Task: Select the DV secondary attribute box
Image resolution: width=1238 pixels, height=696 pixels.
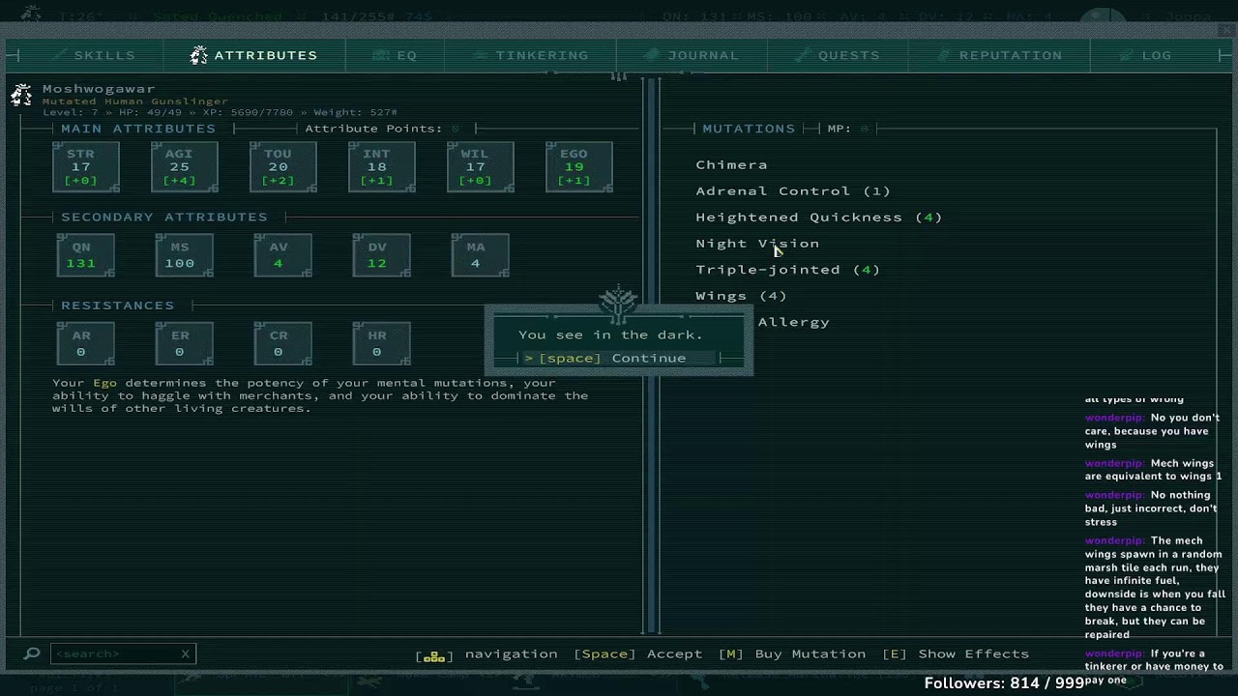Action: point(382,255)
